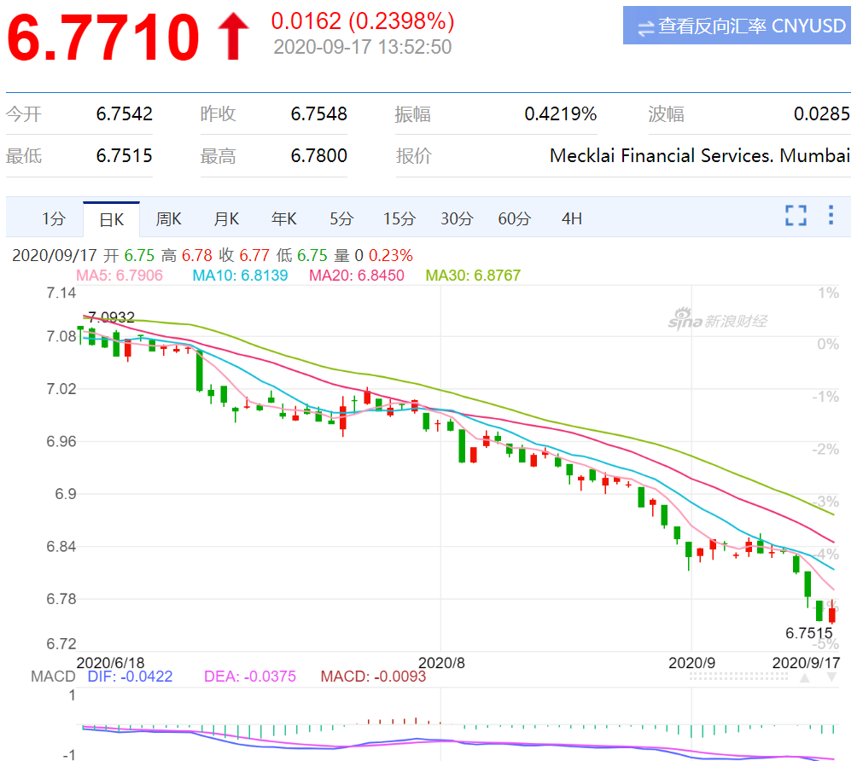The width and height of the screenshot is (863, 761).
Task: Show the 年K chart
Action: [x=284, y=219]
